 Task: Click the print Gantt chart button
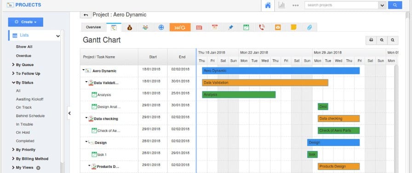[x=371, y=40]
